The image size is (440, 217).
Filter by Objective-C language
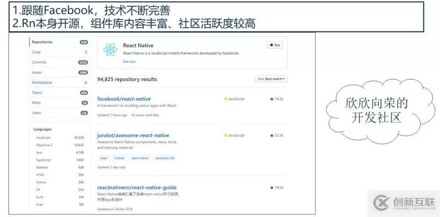coord(60,145)
